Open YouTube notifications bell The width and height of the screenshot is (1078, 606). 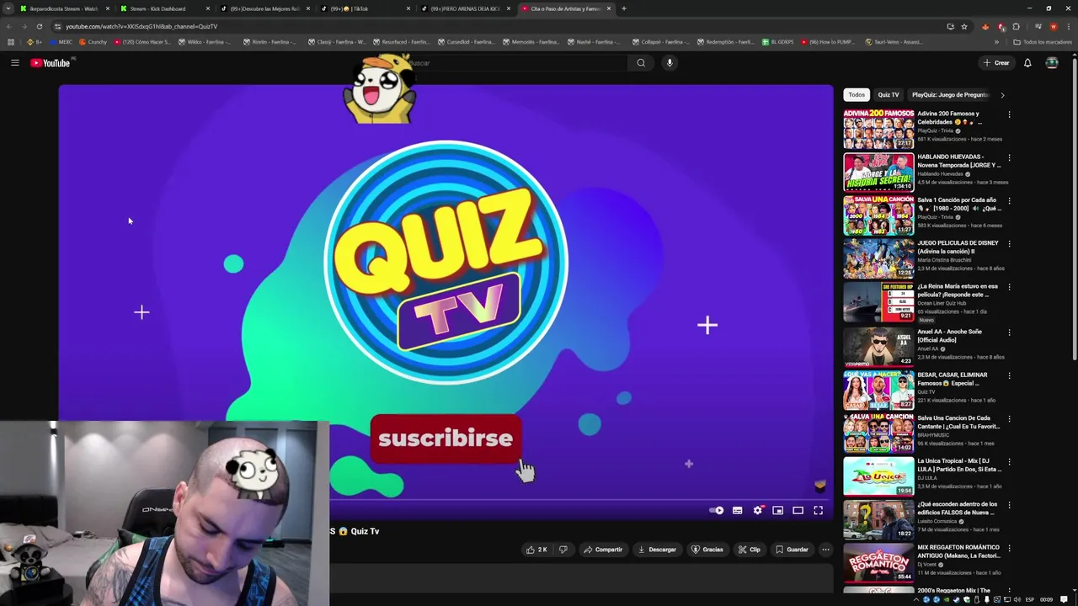[x=1027, y=63]
